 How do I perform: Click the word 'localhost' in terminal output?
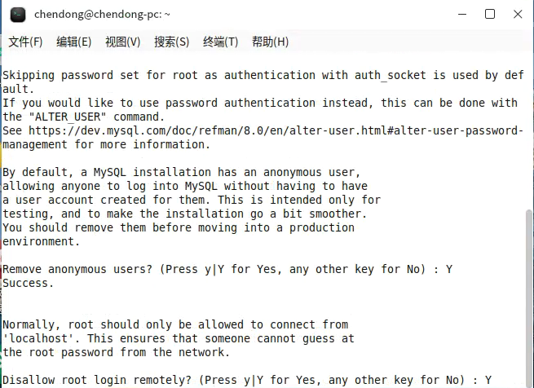point(42,338)
